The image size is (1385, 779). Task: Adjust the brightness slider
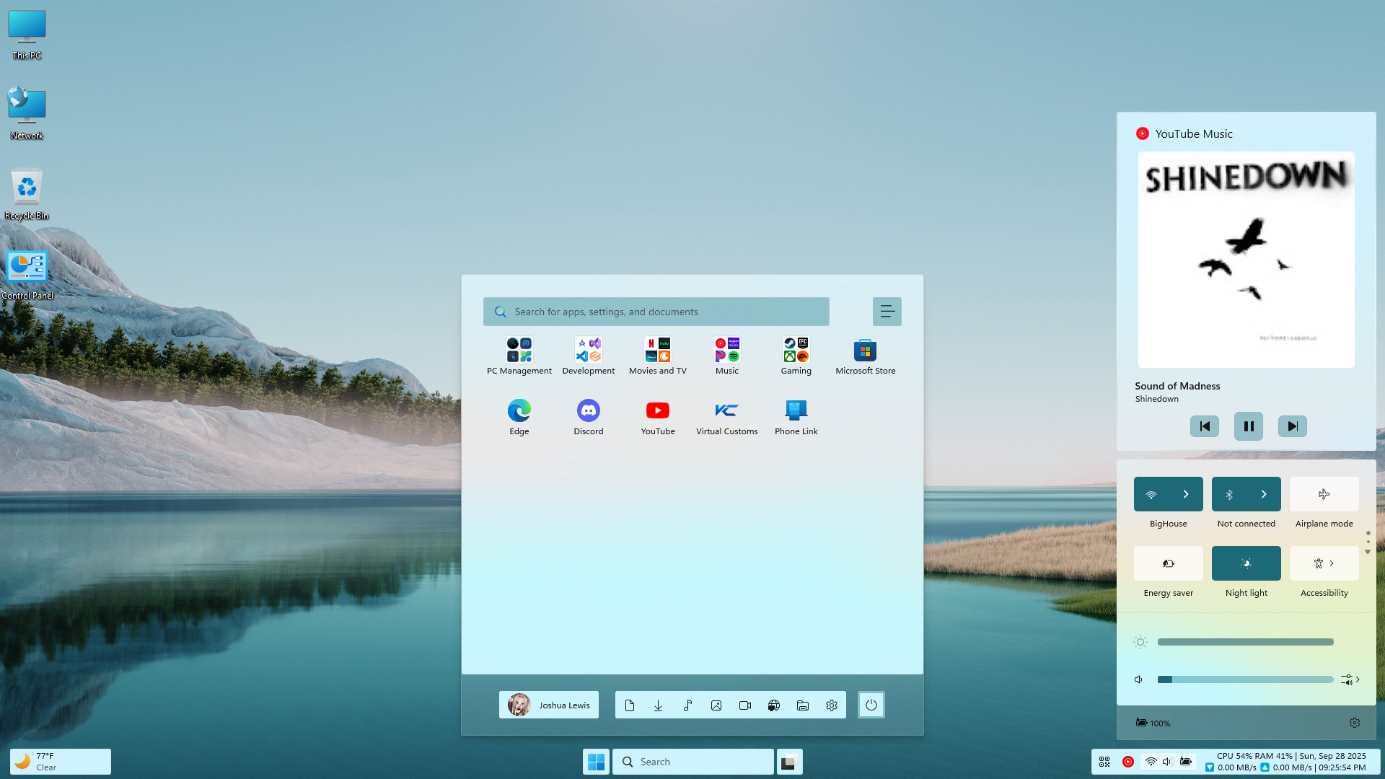[1246, 642]
